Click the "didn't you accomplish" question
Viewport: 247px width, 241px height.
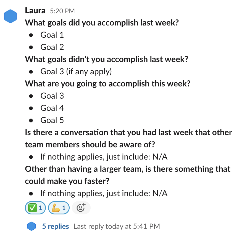click(x=106, y=59)
